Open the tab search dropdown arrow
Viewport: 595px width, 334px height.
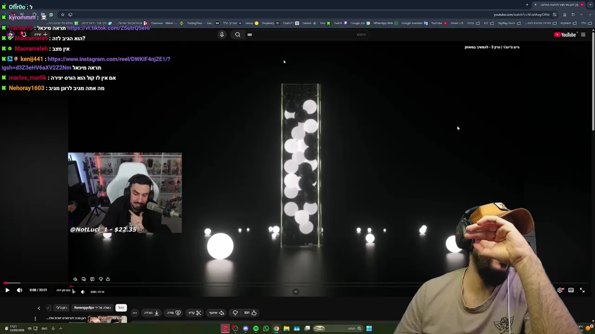[591, 5]
